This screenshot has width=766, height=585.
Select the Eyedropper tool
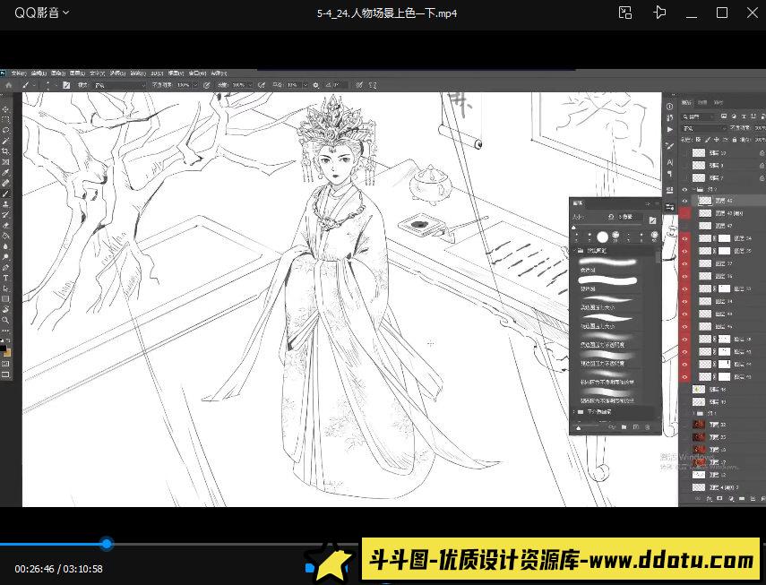point(5,172)
